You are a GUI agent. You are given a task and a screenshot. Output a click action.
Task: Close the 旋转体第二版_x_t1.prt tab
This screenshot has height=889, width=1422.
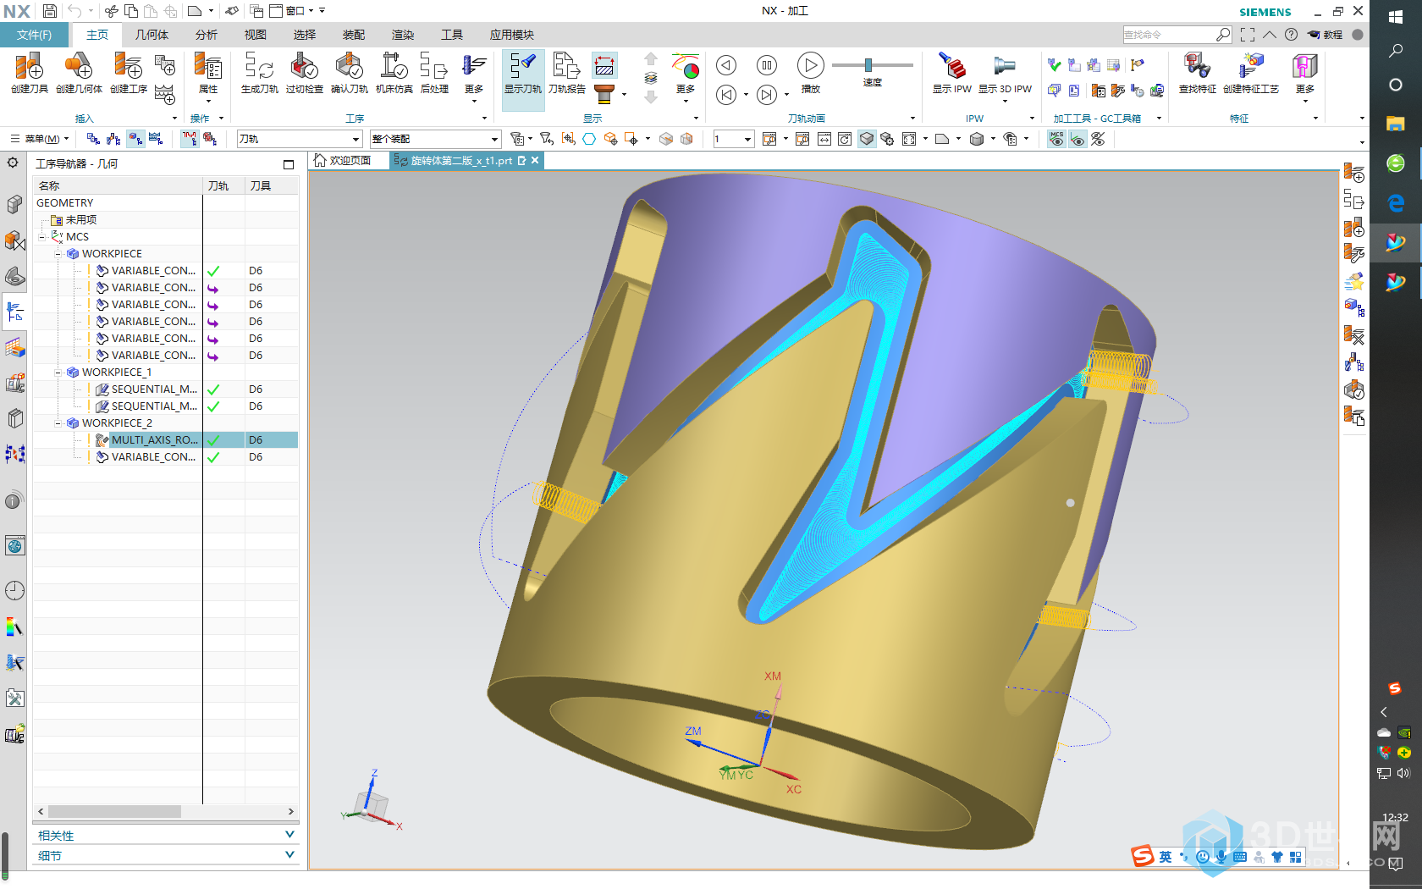pos(535,160)
